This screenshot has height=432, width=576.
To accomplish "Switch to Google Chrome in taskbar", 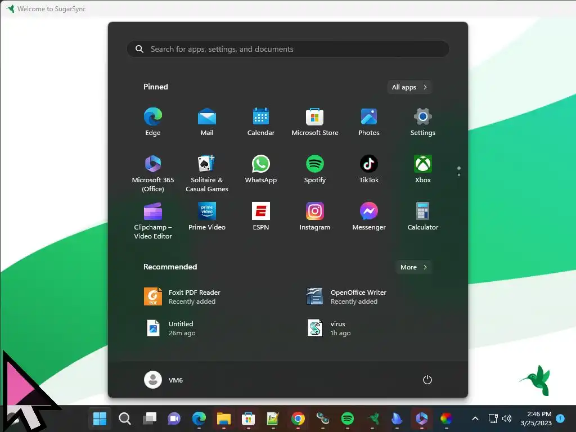I will click(x=298, y=418).
